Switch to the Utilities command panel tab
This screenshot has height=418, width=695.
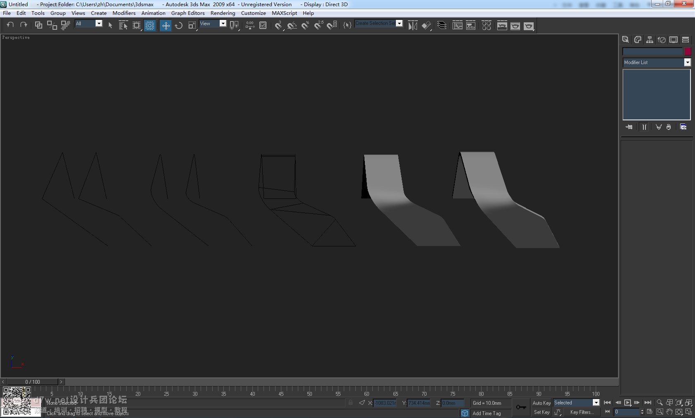[x=685, y=40]
